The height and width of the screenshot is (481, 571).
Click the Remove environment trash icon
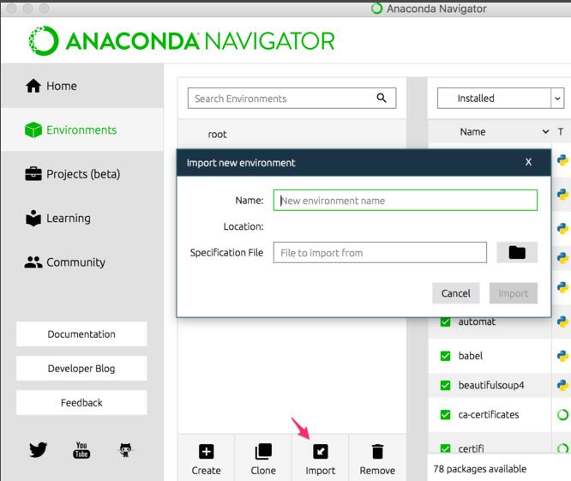[377, 452]
